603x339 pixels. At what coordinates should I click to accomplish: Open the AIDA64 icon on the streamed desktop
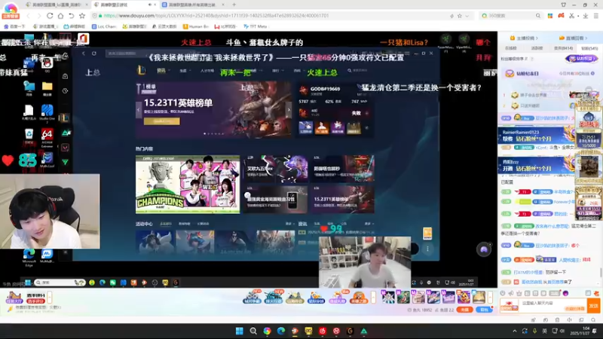tap(47, 137)
